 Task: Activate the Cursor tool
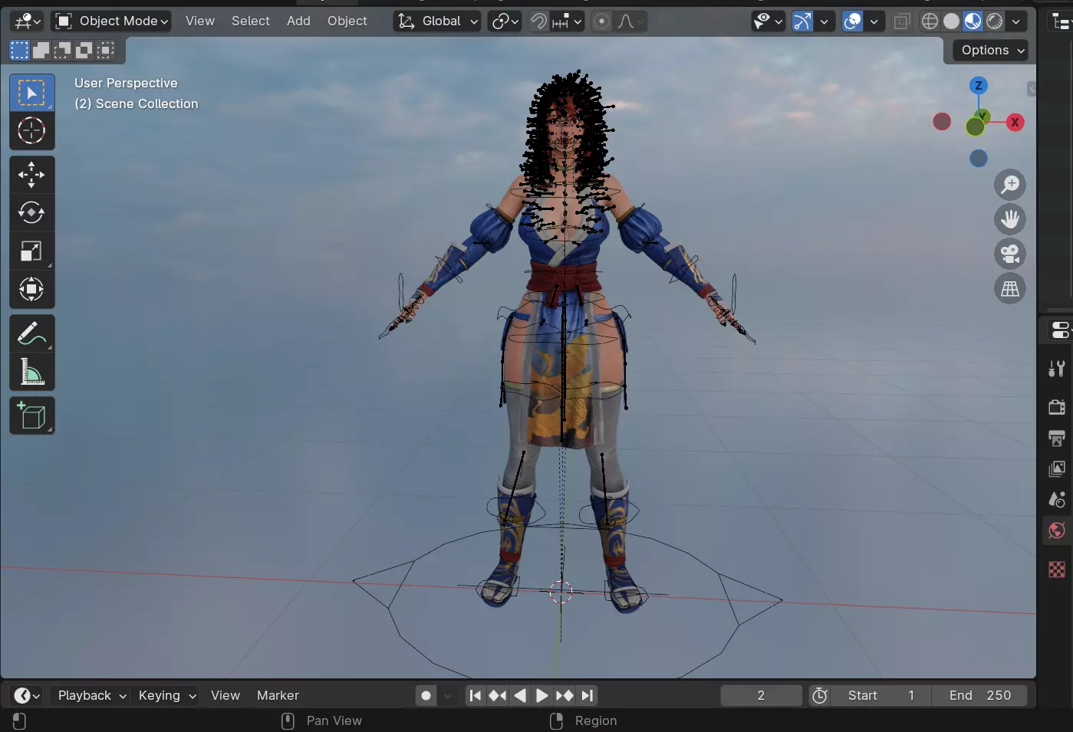[x=31, y=131]
